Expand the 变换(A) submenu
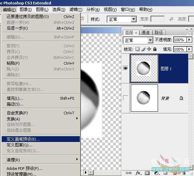 pos(77,118)
